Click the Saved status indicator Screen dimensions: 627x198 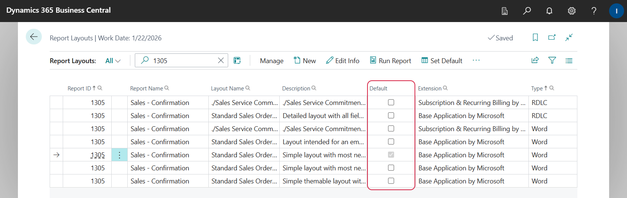point(500,38)
